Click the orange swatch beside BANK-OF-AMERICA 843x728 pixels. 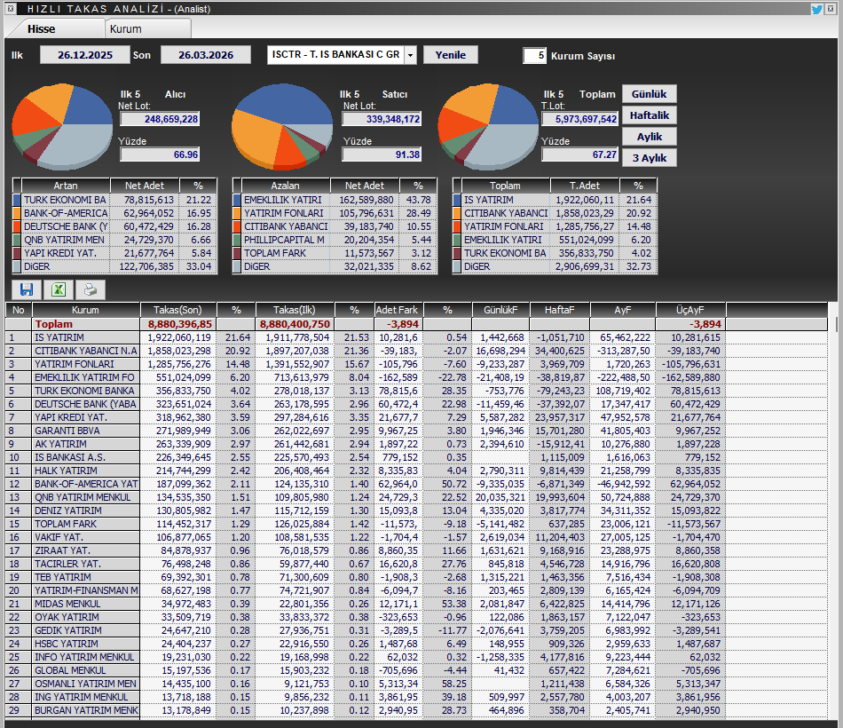coord(17,213)
